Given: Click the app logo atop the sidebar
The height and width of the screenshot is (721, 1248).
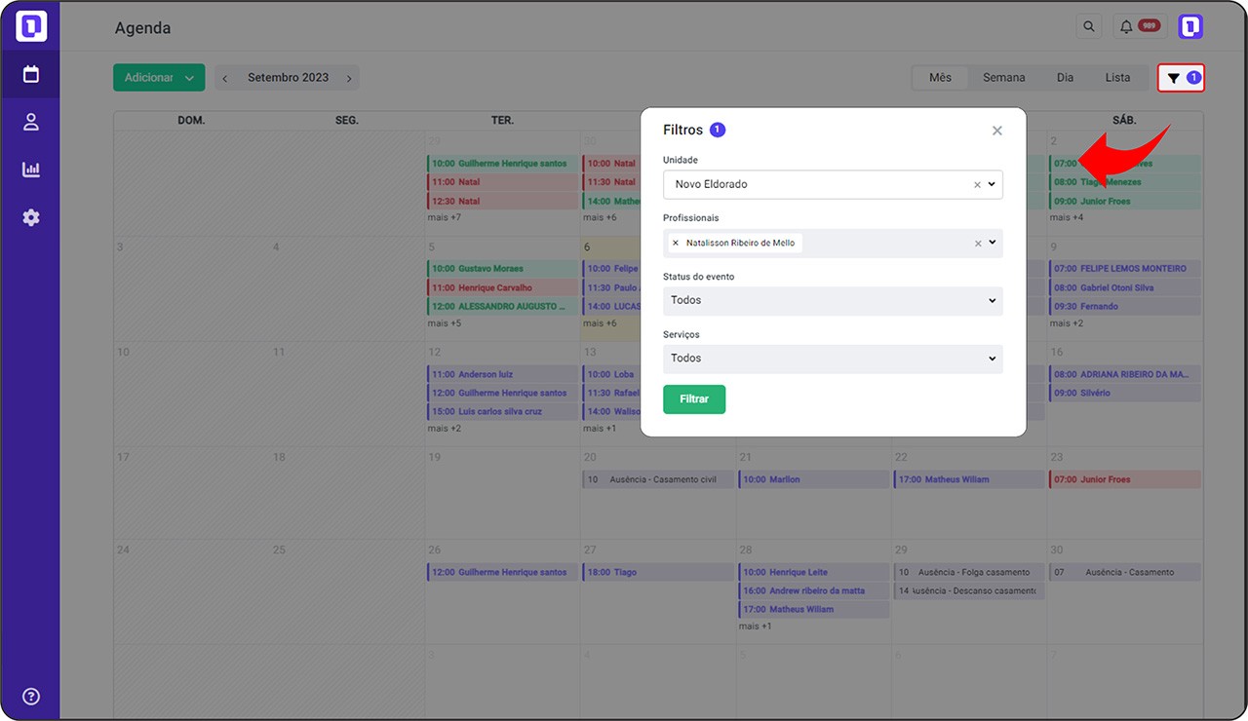Looking at the screenshot, I should 31,26.
